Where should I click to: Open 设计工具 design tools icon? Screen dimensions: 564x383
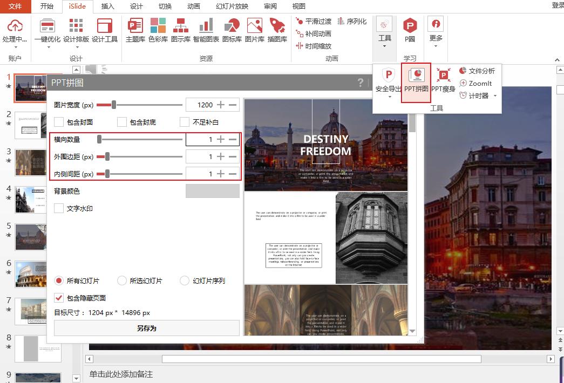point(105,26)
